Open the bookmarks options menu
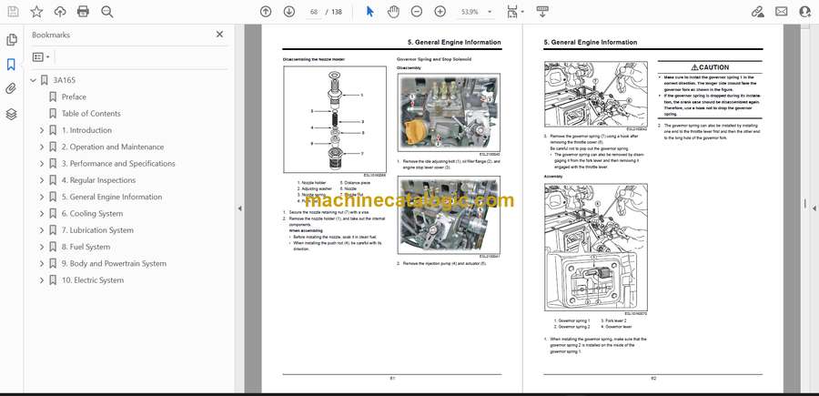The height and width of the screenshot is (396, 819). [42, 56]
